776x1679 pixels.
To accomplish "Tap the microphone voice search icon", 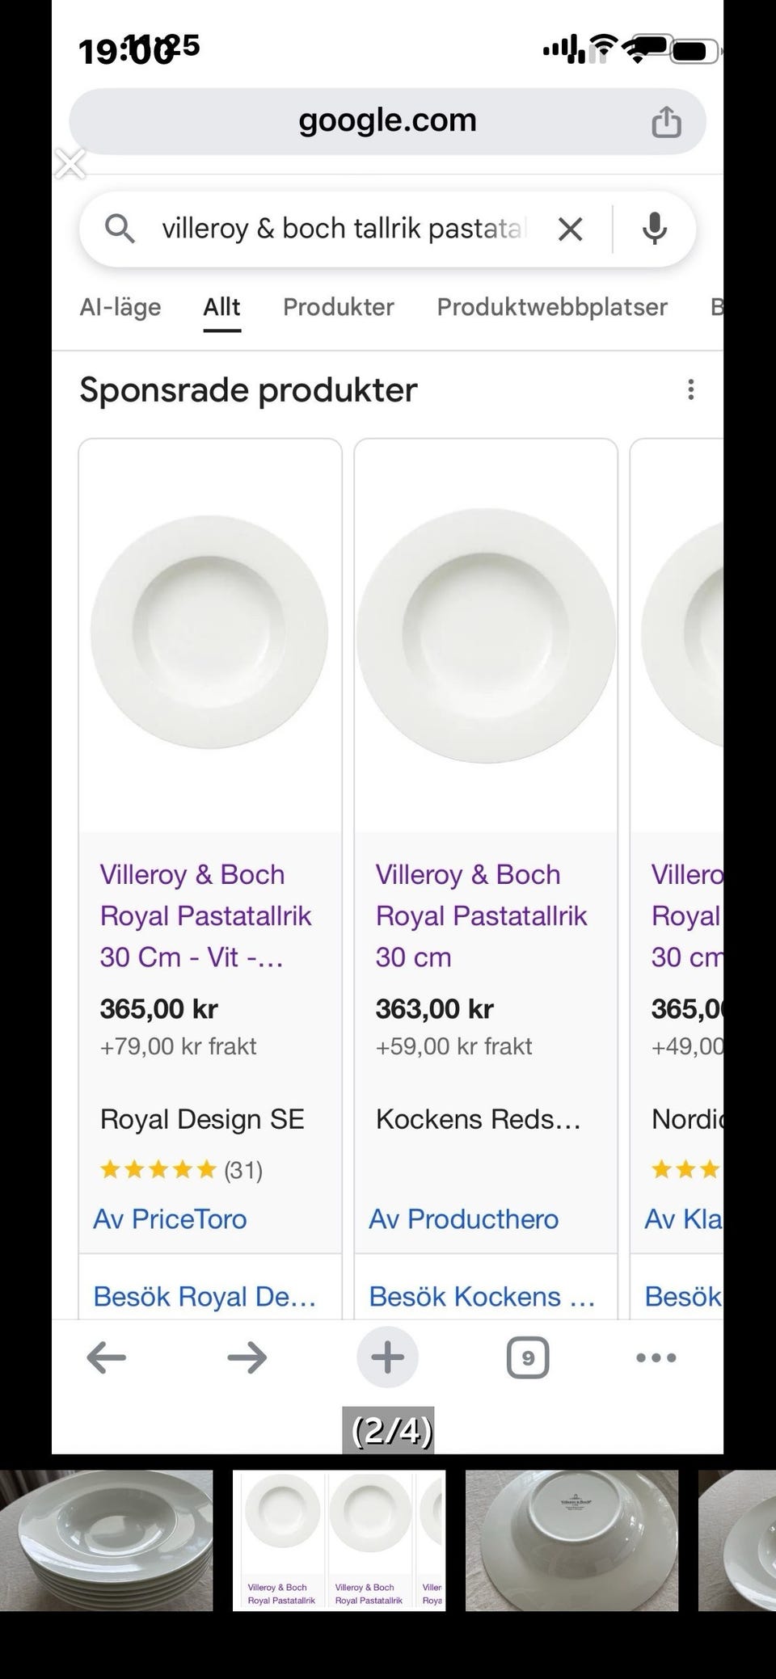I will 654,229.
